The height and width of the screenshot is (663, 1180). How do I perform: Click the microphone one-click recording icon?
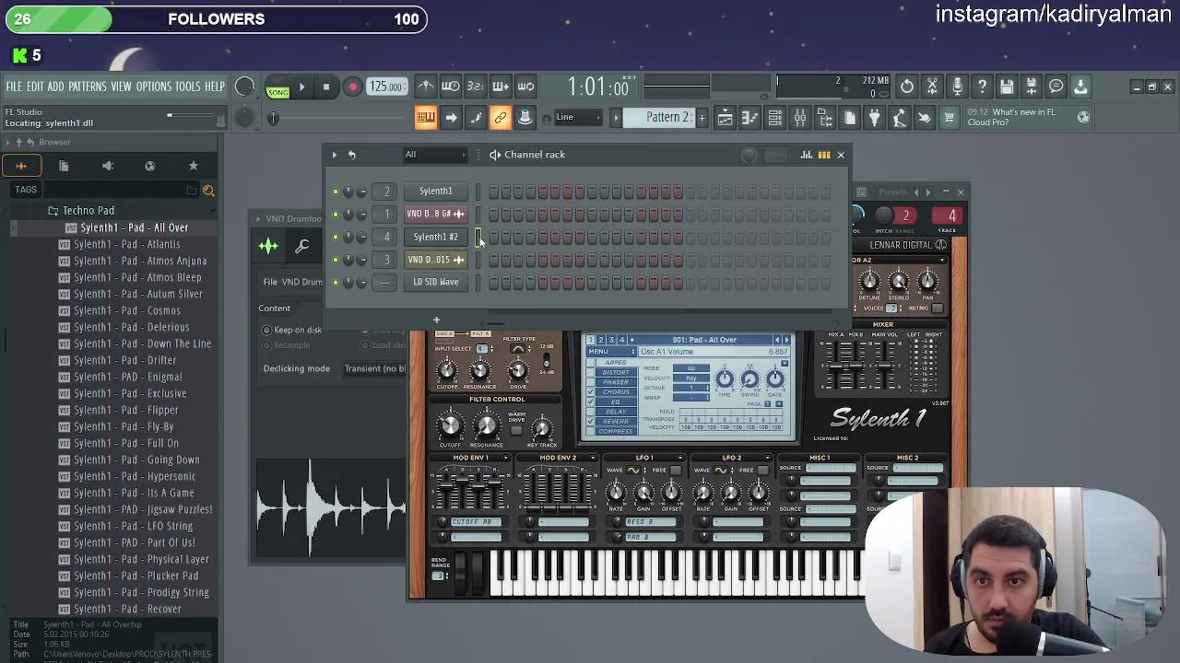coord(957,87)
